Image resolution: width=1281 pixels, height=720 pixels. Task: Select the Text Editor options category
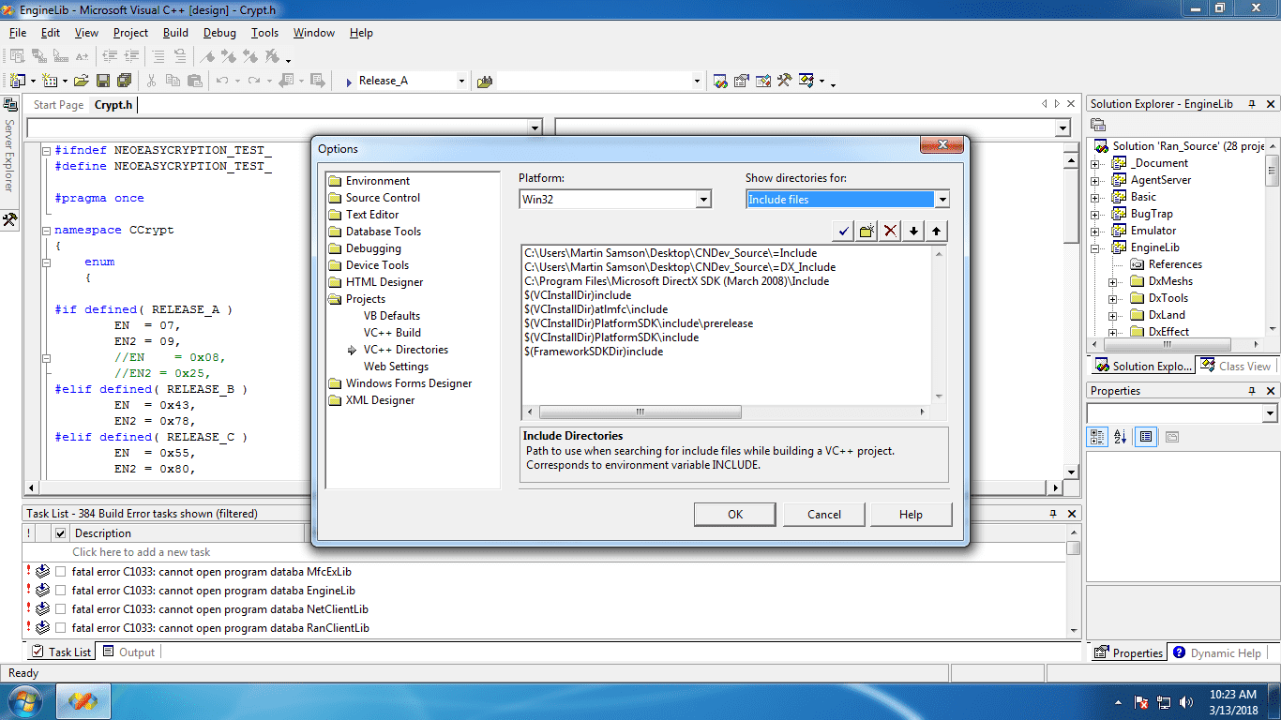(x=372, y=215)
